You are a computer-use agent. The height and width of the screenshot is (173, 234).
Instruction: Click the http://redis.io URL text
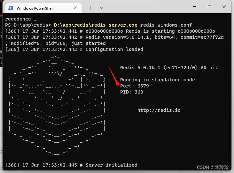(159, 110)
